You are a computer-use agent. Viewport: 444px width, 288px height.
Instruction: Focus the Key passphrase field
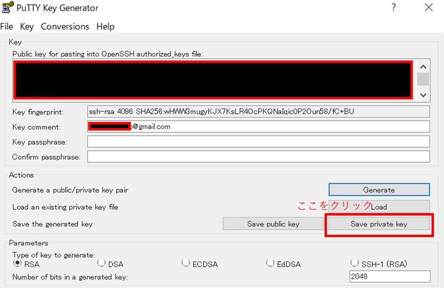[258, 142]
